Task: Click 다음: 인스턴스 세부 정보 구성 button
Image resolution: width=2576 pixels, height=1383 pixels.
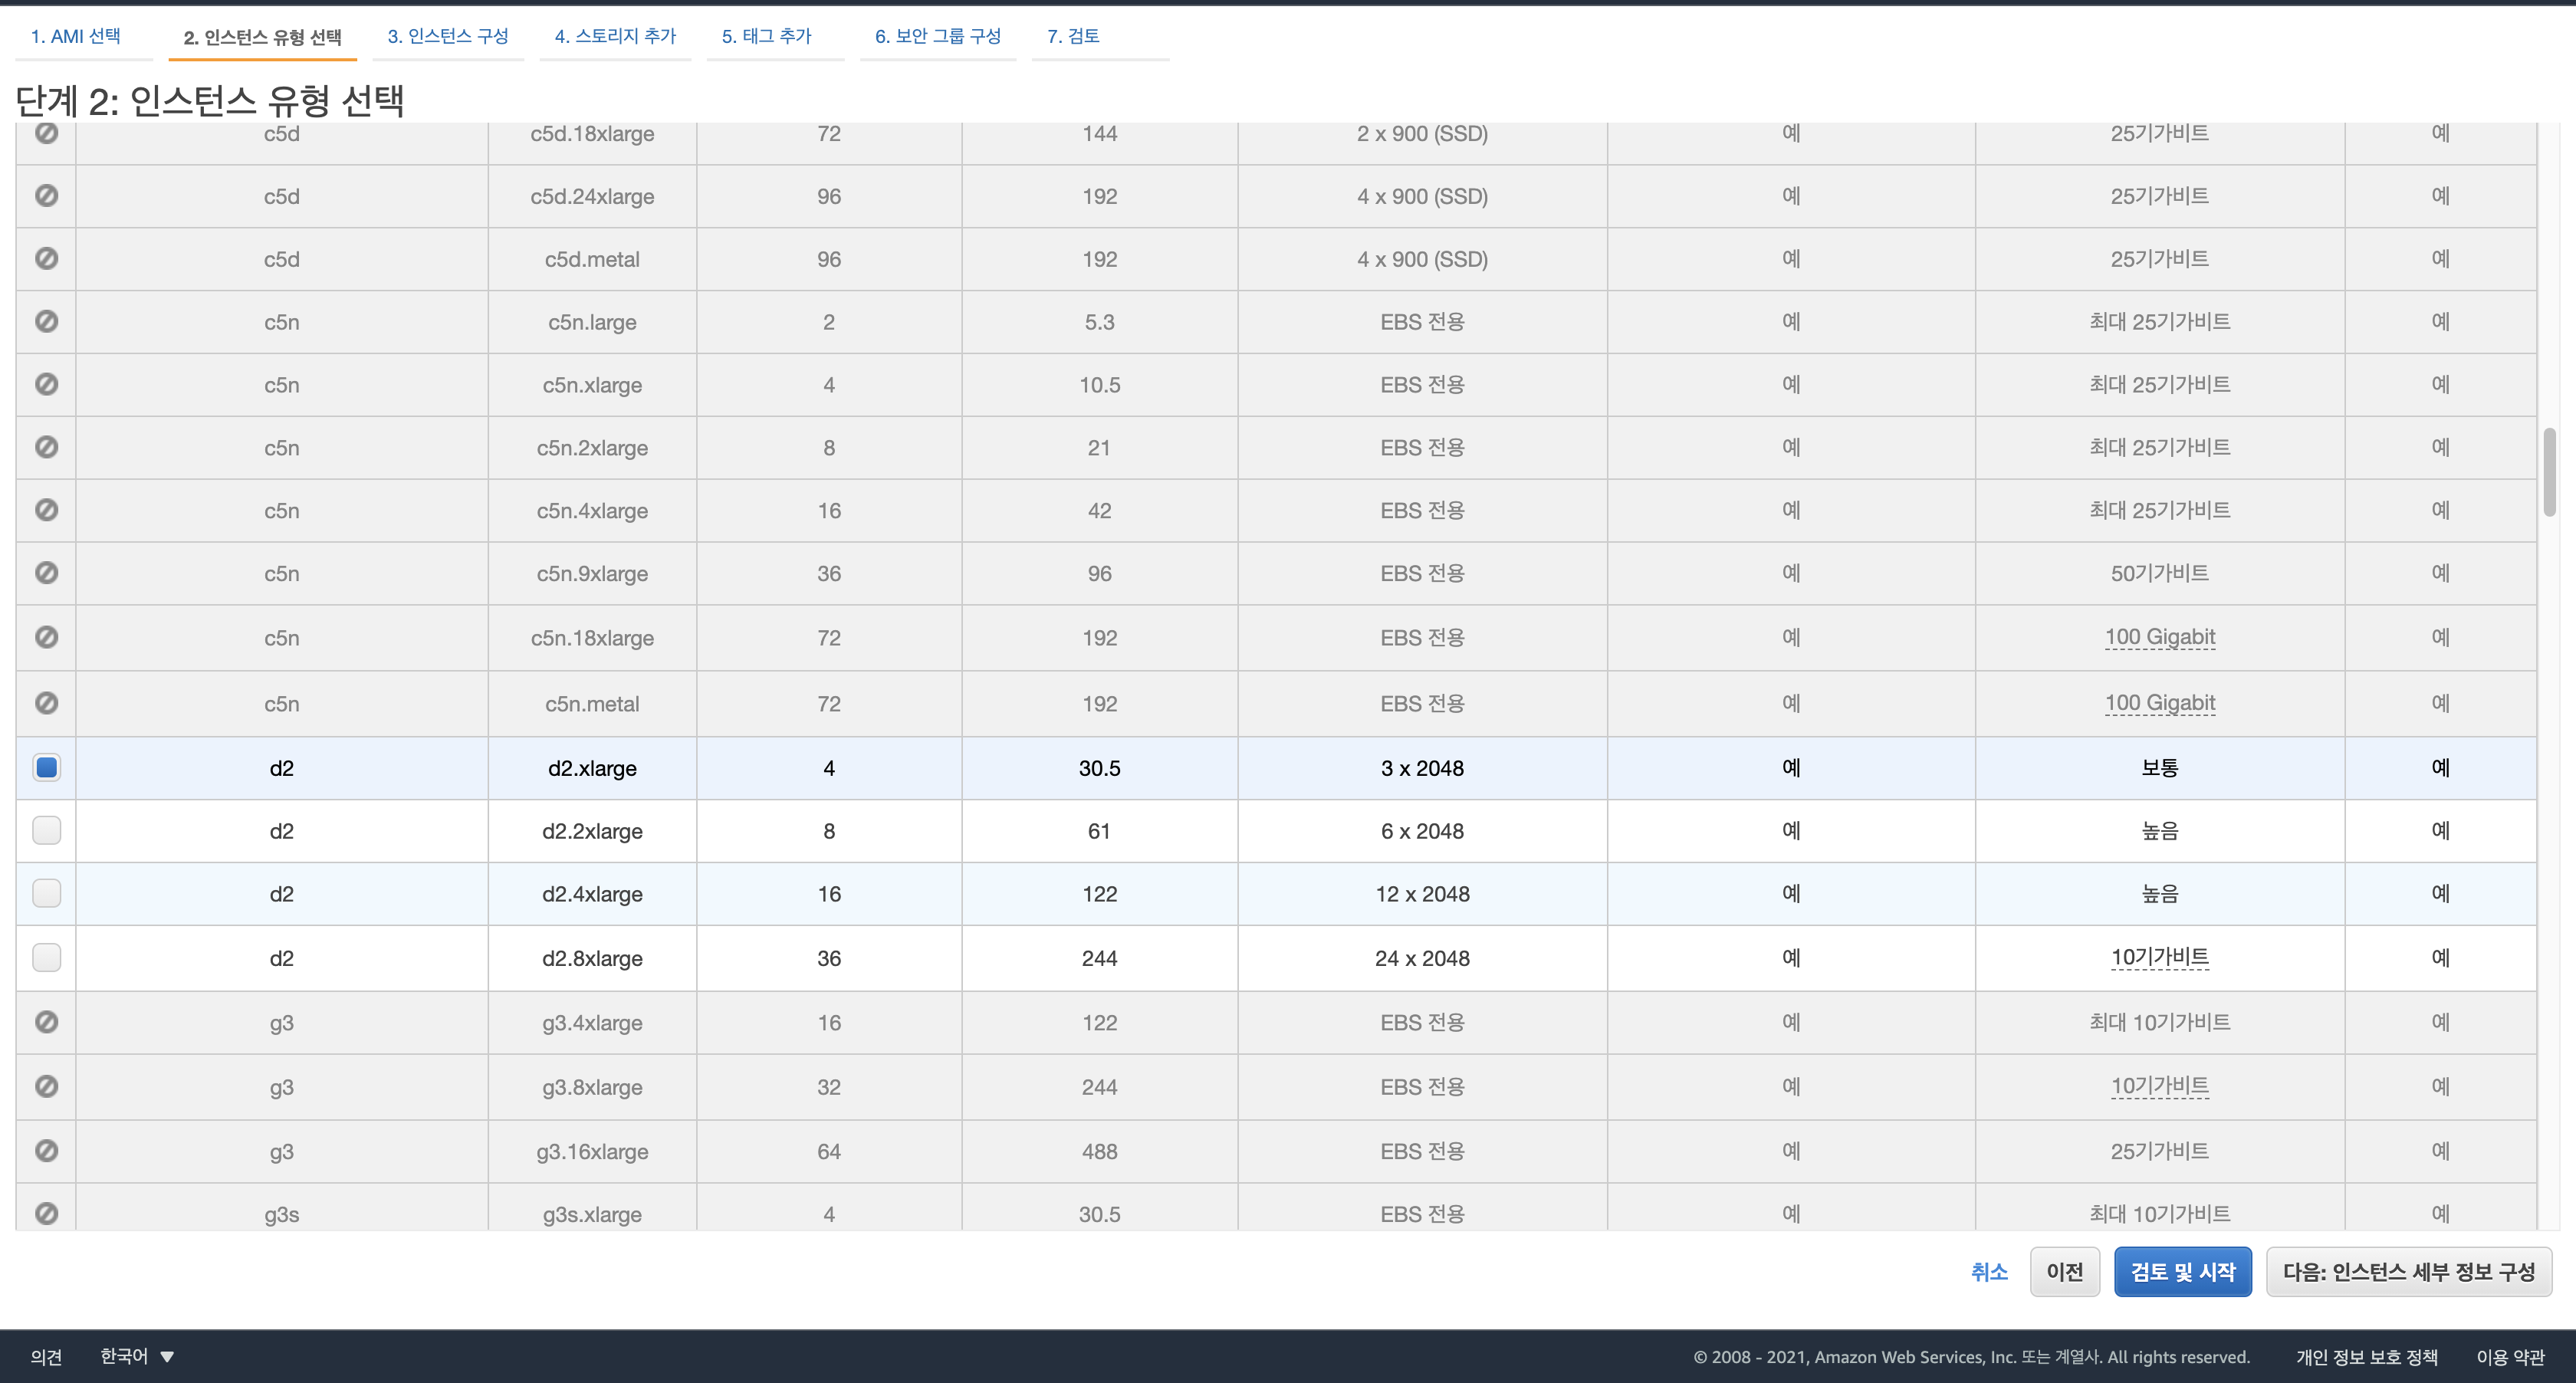Action: click(2408, 1272)
